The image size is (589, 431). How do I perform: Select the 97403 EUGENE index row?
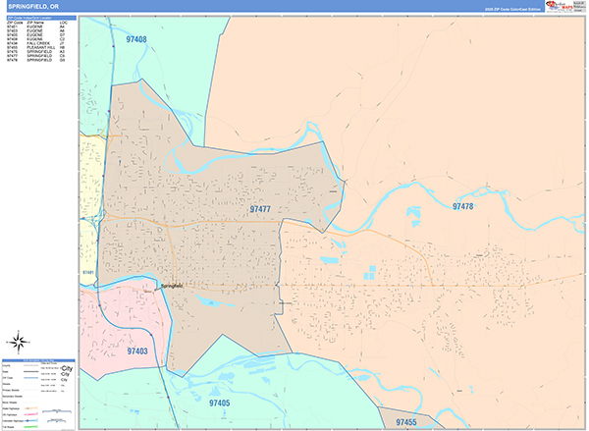coord(36,30)
